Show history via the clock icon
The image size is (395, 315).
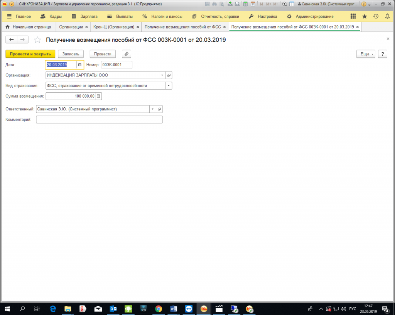[x=376, y=17]
